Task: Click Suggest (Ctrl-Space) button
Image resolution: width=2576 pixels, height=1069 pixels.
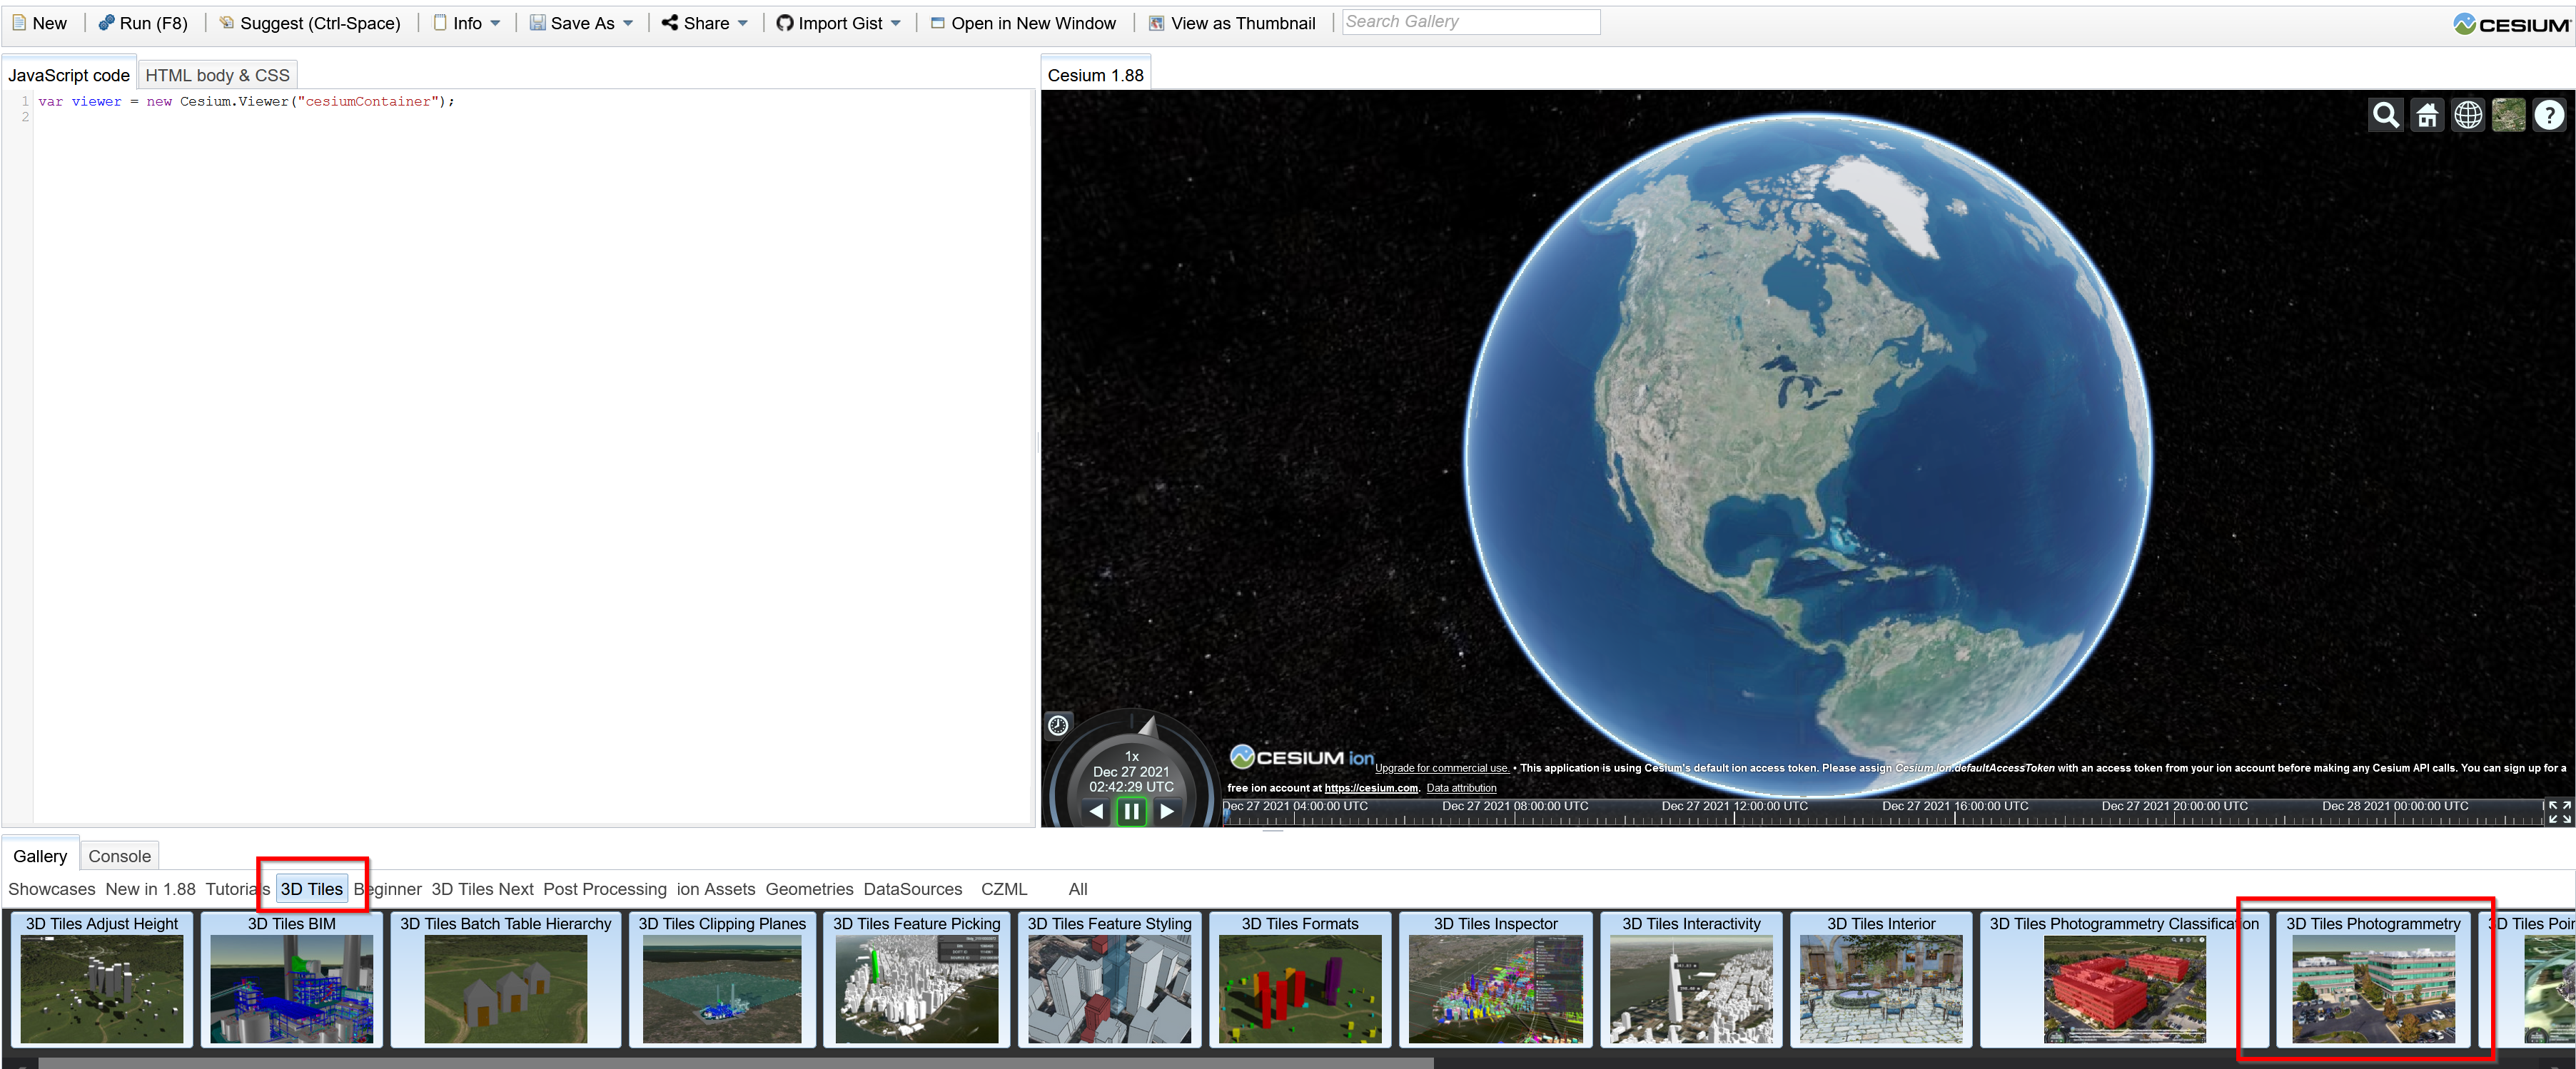Action: click(309, 23)
